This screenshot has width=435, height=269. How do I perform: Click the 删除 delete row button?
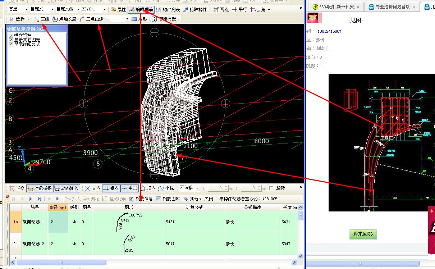coord(91,199)
